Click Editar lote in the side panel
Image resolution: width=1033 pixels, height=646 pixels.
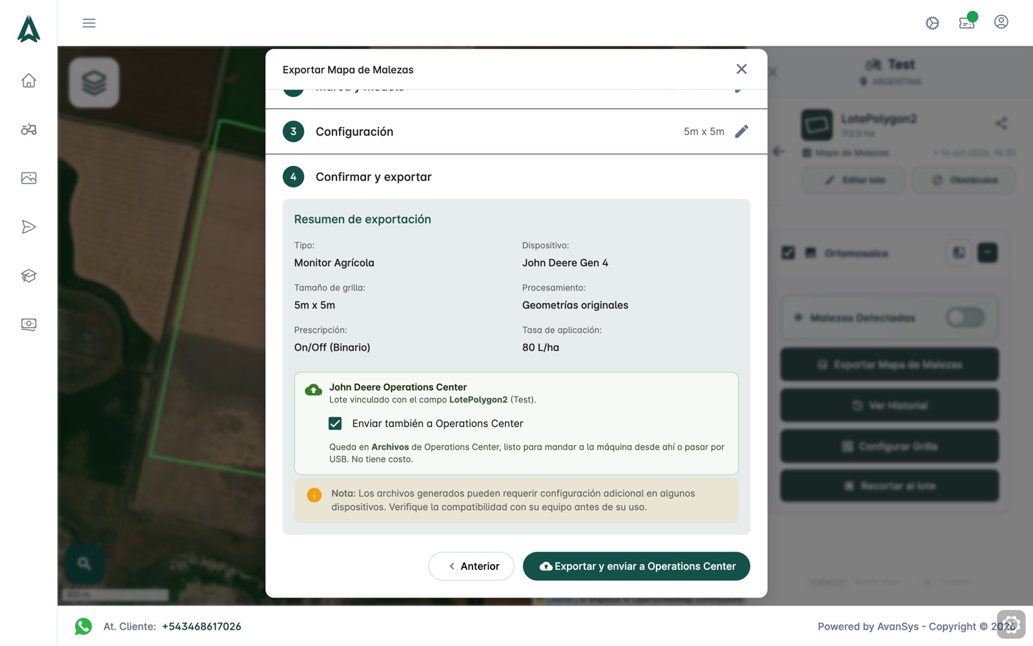click(x=854, y=180)
